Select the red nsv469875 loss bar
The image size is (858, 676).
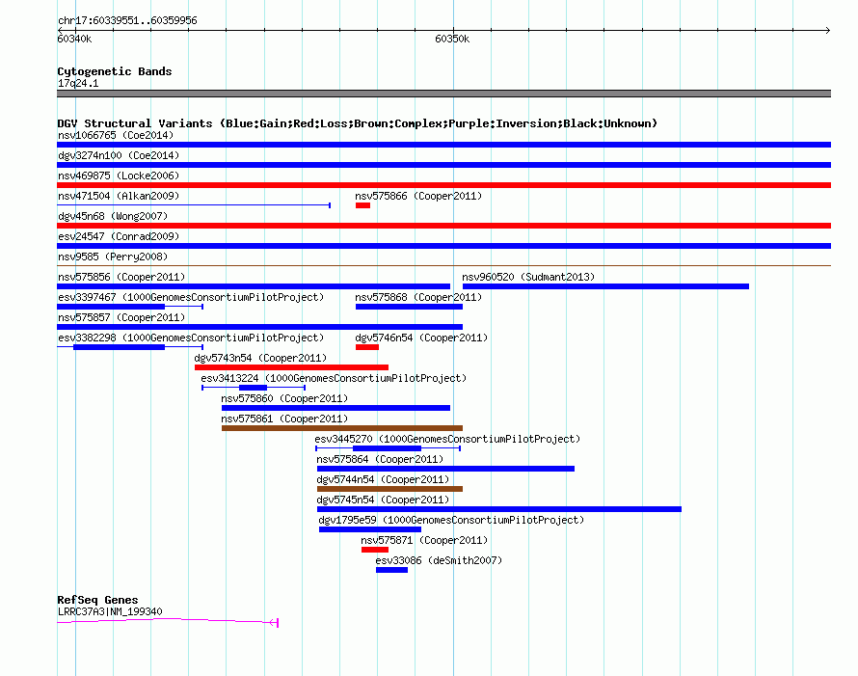pos(443,185)
